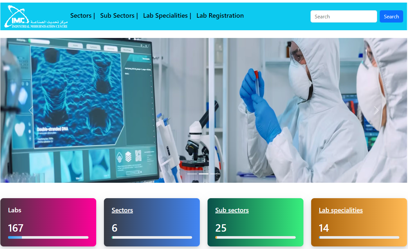This screenshot has width=408, height=249.
Task: Click the Labs title in pink card
Action: (x=15, y=210)
